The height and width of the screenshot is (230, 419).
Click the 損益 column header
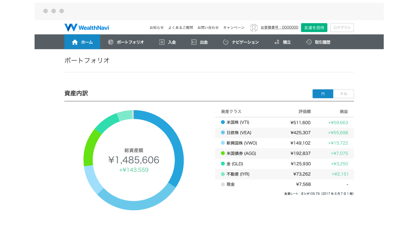[344, 112]
